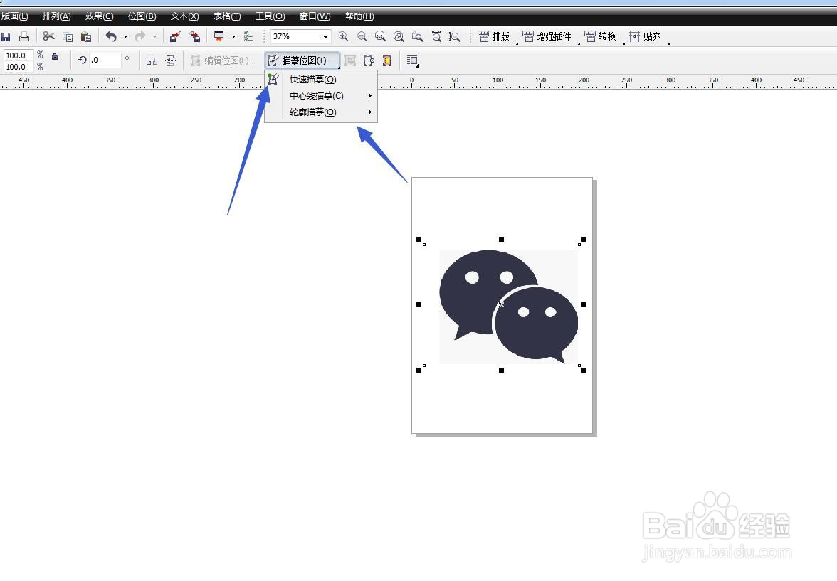Click the Cut scissors icon
Image resolution: width=837 pixels, height=581 pixels.
point(49,36)
